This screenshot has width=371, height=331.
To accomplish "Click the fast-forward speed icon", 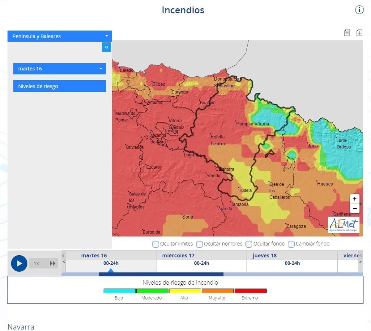I will pyautogui.click(x=53, y=263).
